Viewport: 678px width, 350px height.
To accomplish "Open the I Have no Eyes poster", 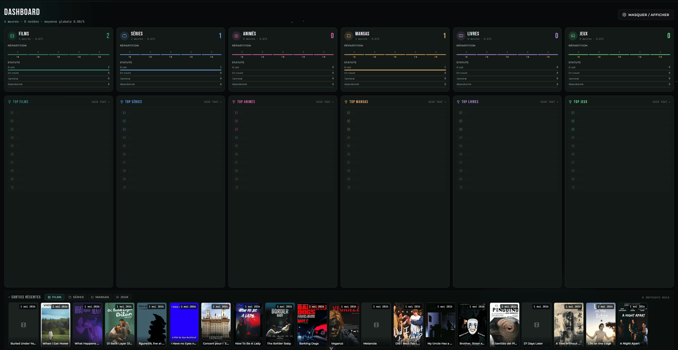I will [x=184, y=325].
